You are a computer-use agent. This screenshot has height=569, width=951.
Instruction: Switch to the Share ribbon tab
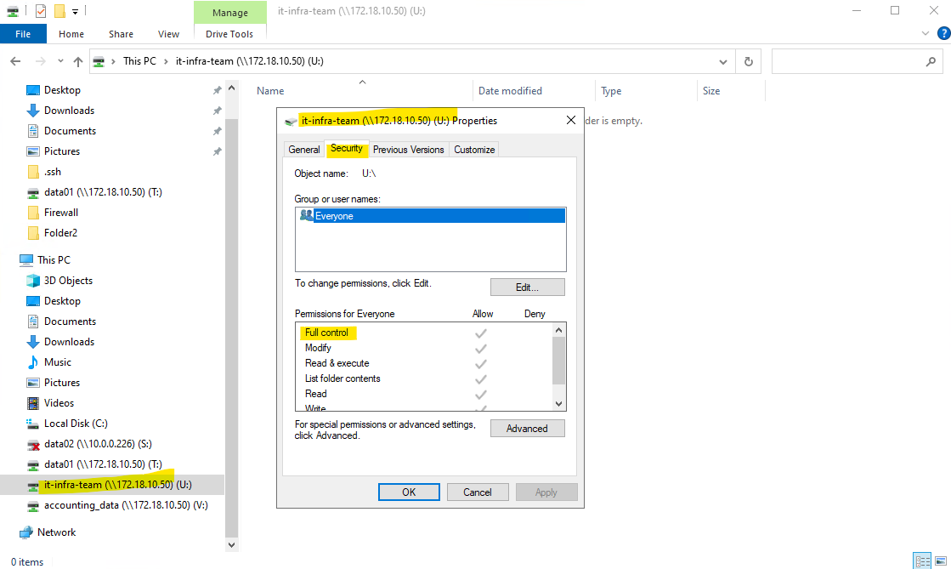click(121, 34)
